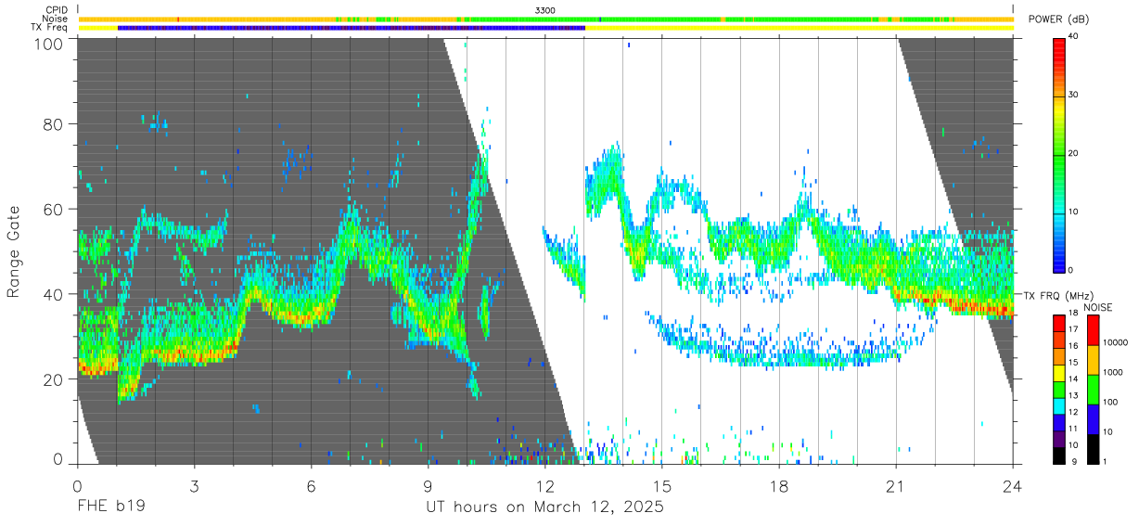Click the power colorbar label '10'

(1074, 212)
